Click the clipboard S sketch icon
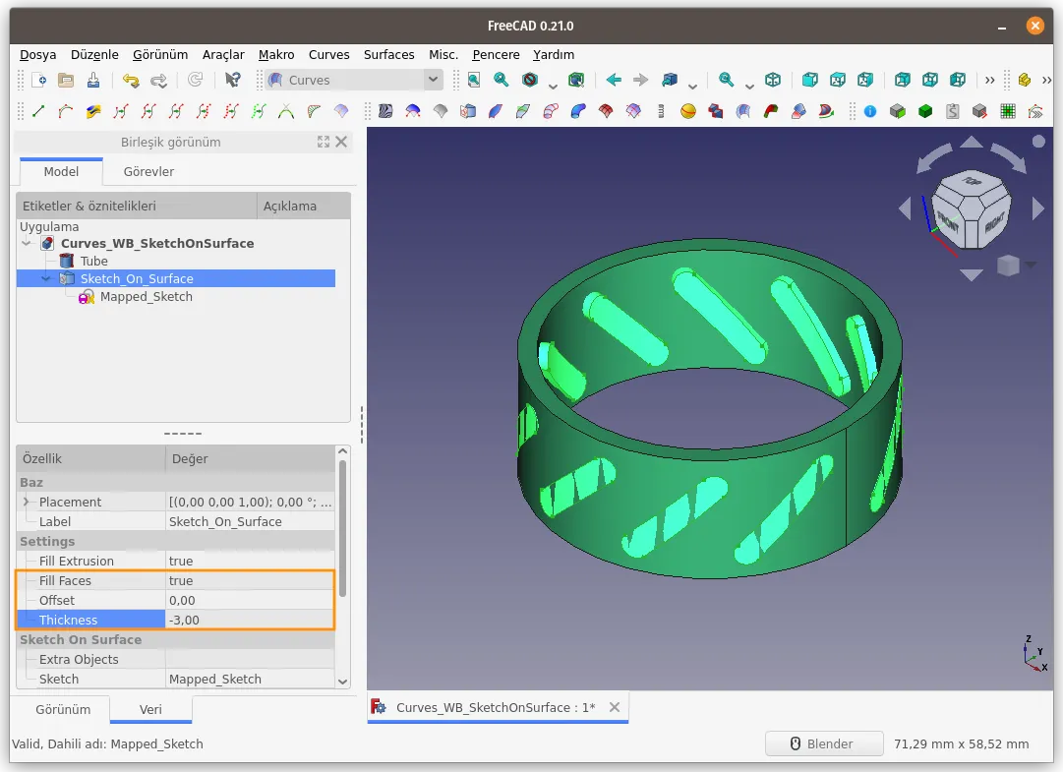The height and width of the screenshot is (772, 1063). [953, 111]
